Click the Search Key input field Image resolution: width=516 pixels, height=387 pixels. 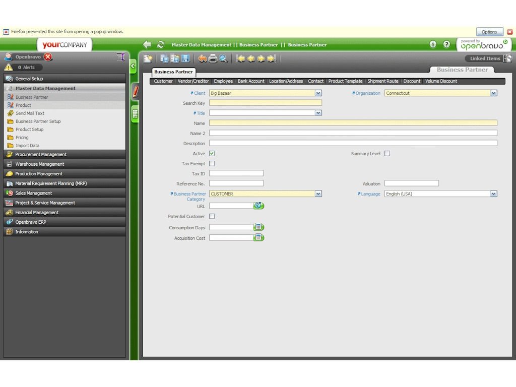[x=266, y=103]
